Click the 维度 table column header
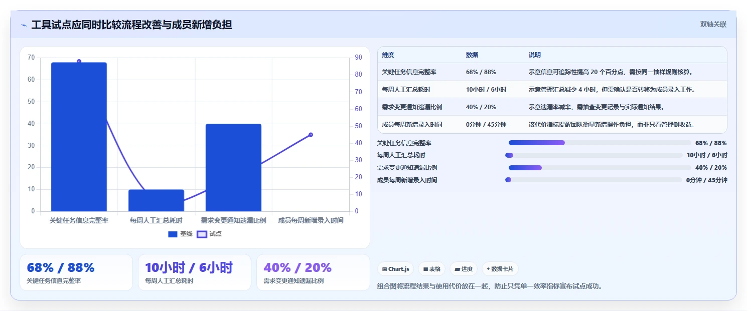This screenshot has width=747, height=311. pos(388,55)
